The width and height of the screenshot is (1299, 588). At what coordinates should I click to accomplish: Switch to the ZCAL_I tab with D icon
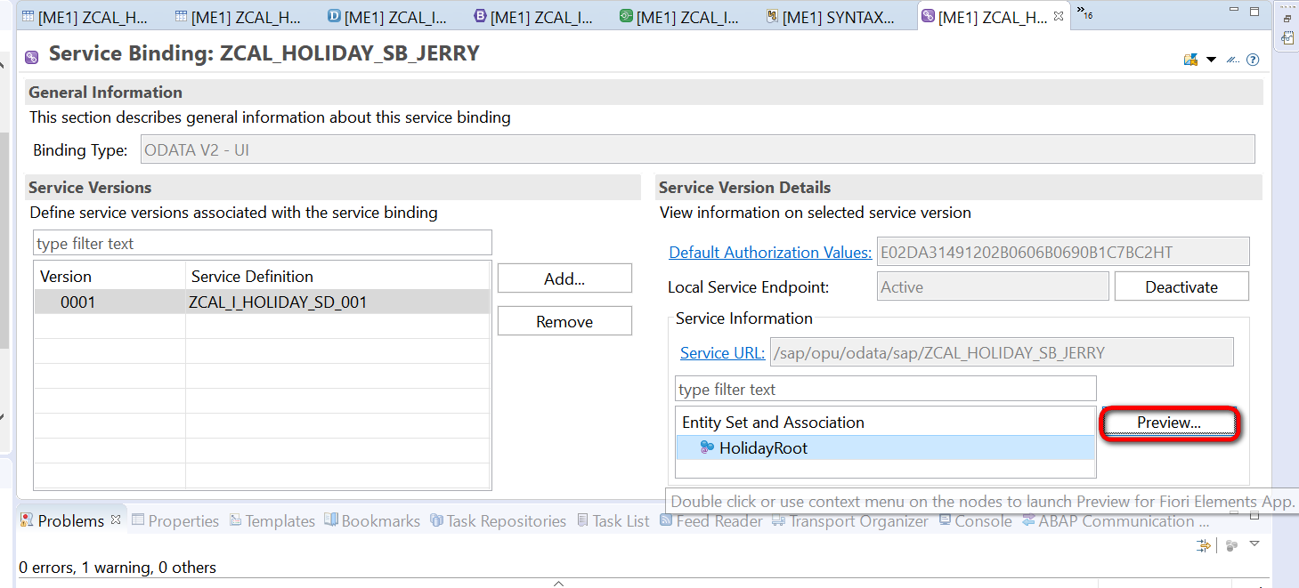point(386,16)
